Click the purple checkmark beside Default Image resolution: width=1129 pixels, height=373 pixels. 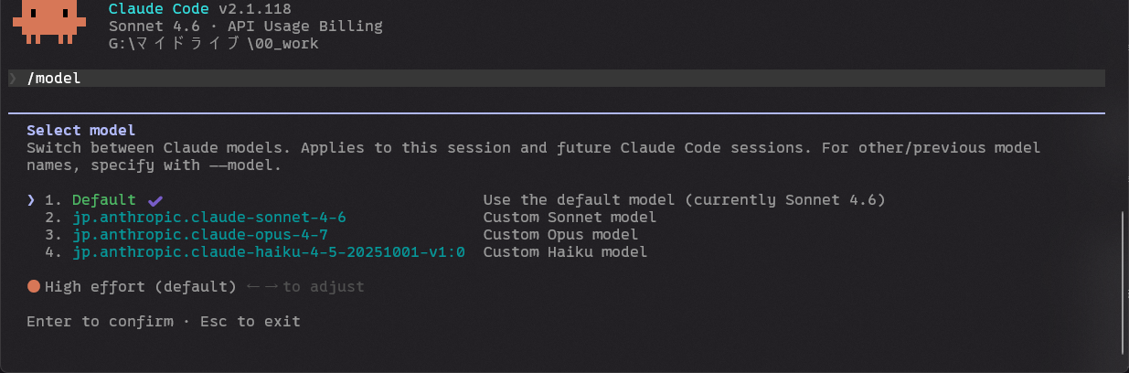(154, 200)
